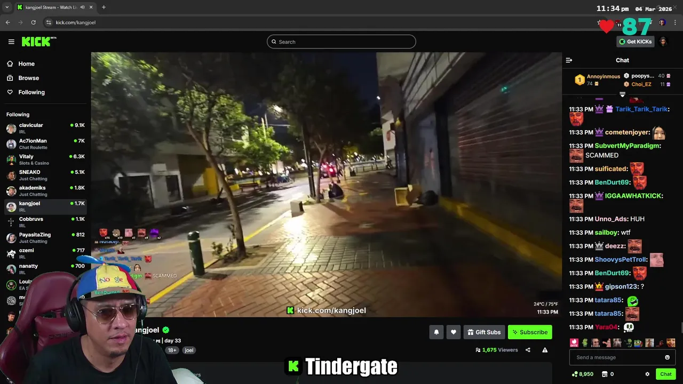Toggle follow with the heart button

pyautogui.click(x=454, y=332)
